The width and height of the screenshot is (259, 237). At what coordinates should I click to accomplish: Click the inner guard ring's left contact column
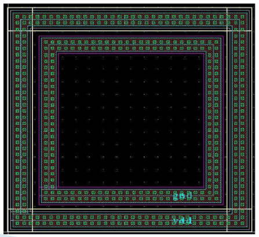pyautogui.click(x=49, y=120)
